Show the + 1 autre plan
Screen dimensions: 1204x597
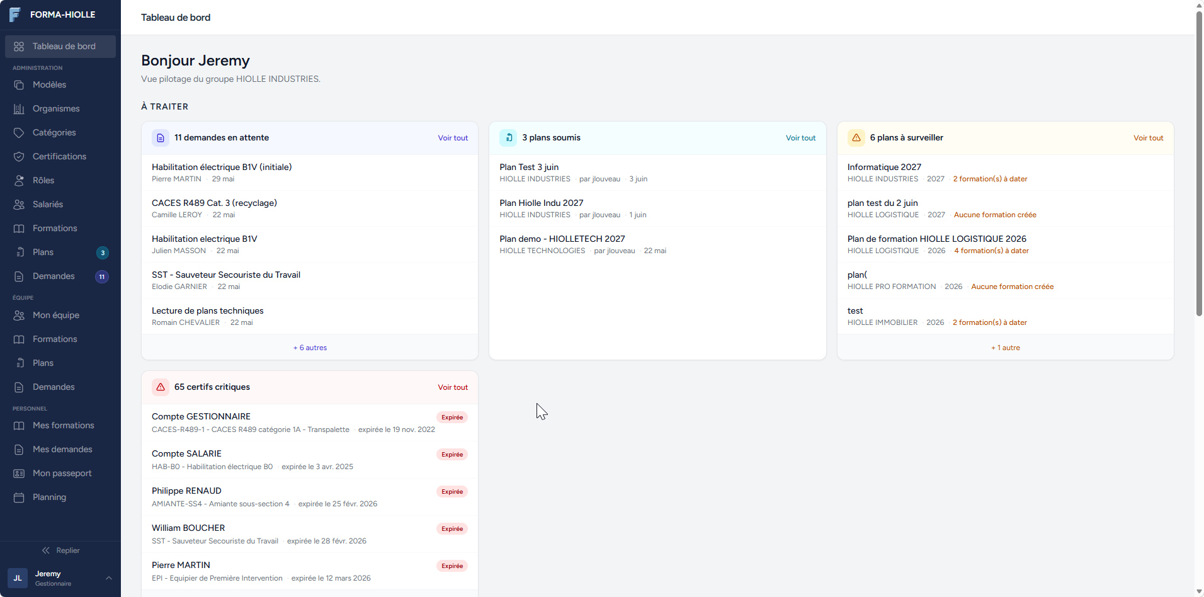tap(1005, 348)
